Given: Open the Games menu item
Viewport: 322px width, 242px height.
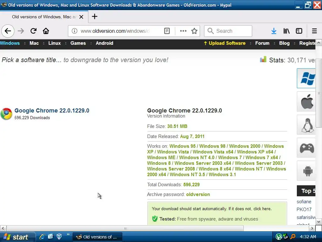Looking at the screenshot, I should pos(78,43).
